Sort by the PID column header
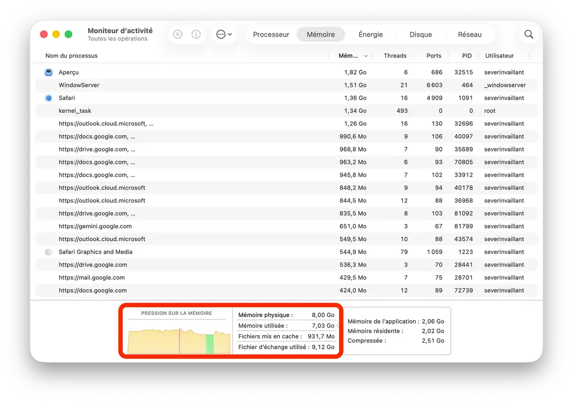Image resolution: width=573 pixels, height=402 pixels. point(467,56)
